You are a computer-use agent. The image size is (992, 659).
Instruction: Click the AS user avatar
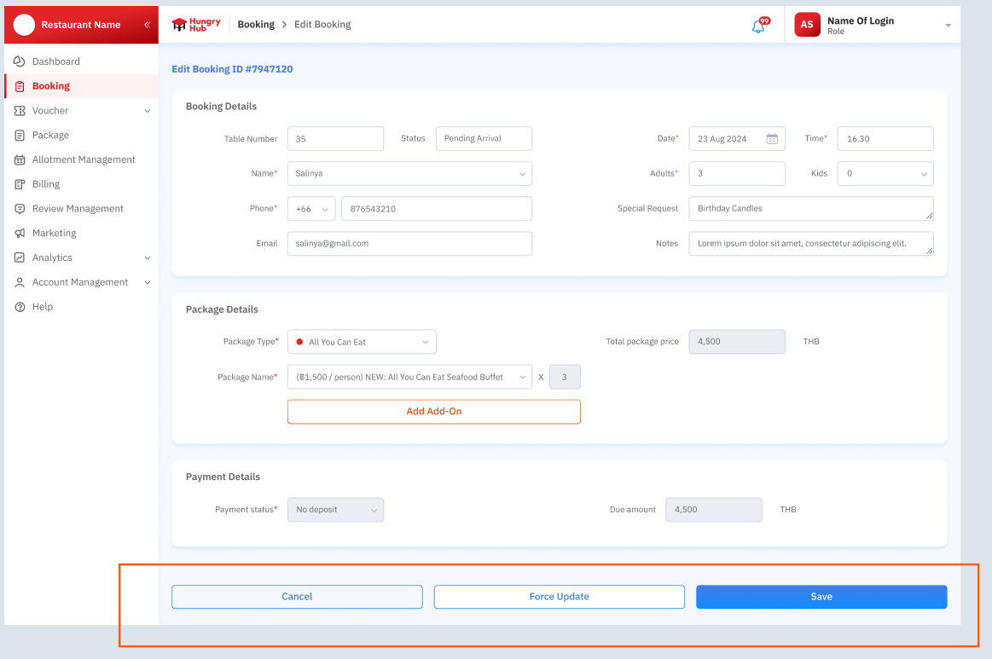(806, 25)
